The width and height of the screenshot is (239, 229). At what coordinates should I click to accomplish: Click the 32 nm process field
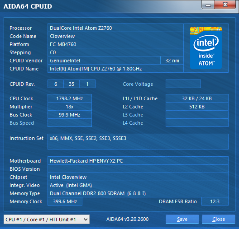tap(172, 61)
